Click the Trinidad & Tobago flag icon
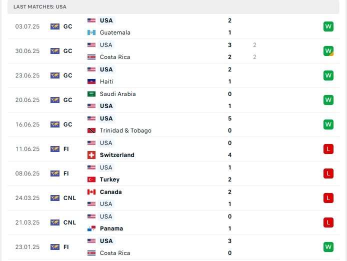 pos(91,130)
